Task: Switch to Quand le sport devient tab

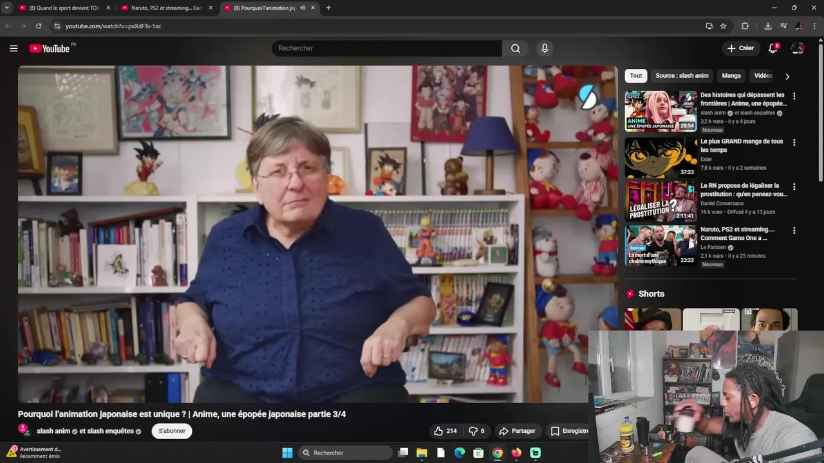Action: [64, 8]
